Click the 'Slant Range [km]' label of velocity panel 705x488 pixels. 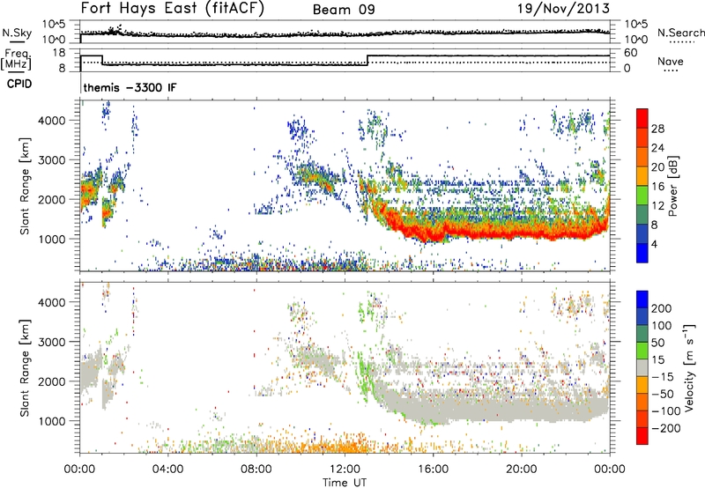(x=25, y=368)
